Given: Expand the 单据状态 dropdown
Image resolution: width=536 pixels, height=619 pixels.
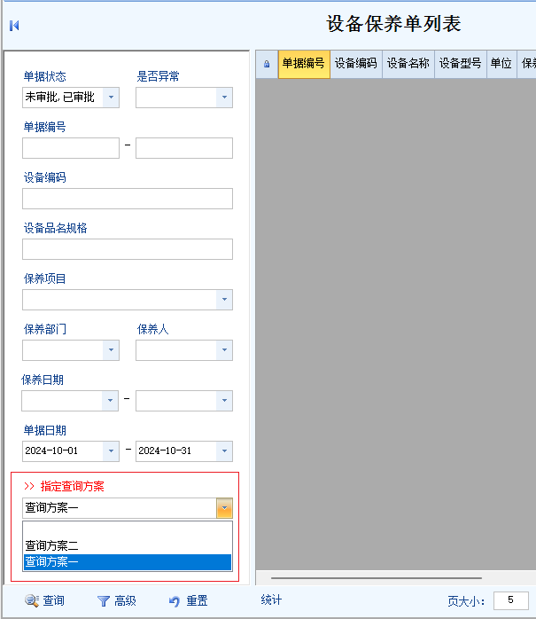Looking at the screenshot, I should click(111, 97).
